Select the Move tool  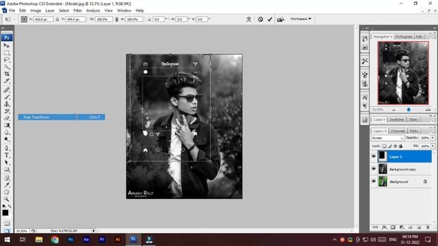point(6,46)
